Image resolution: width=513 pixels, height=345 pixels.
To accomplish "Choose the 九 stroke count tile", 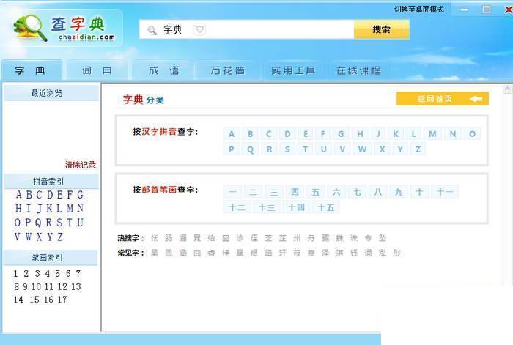I will pos(399,192).
